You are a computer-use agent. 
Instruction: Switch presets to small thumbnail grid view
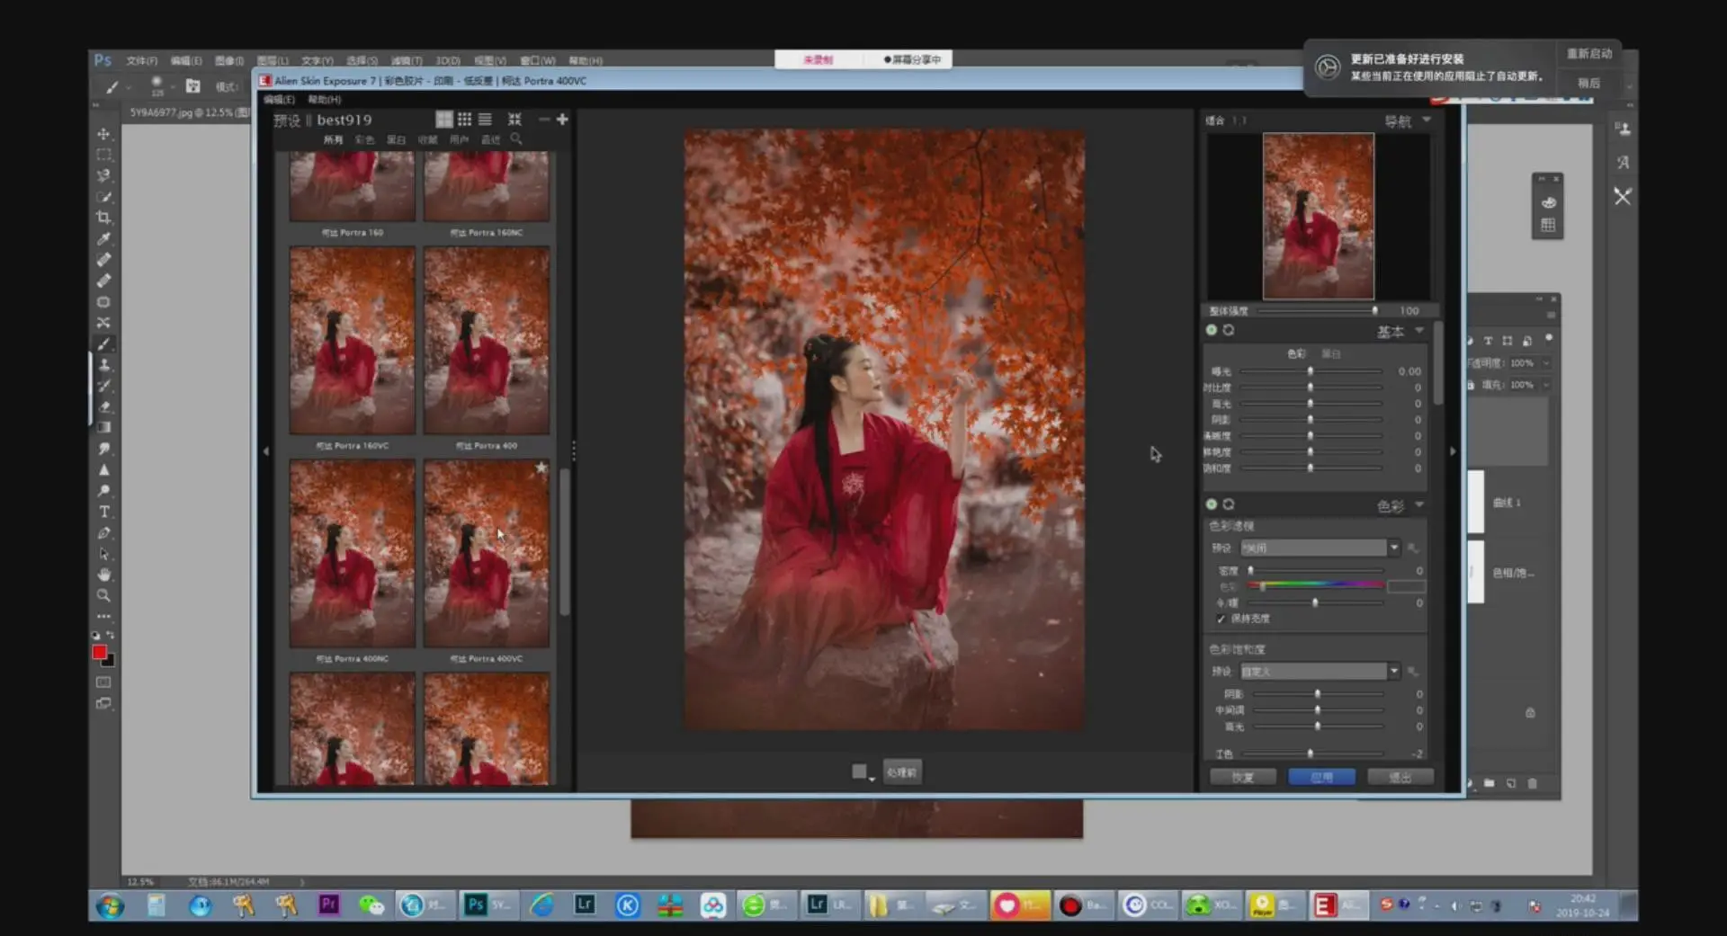(464, 119)
